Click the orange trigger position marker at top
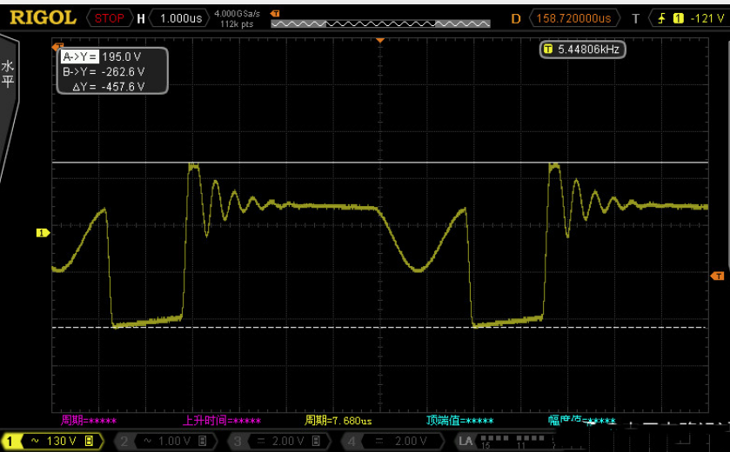 [379, 40]
